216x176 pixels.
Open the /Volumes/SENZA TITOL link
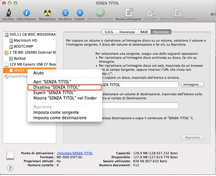[75, 153]
